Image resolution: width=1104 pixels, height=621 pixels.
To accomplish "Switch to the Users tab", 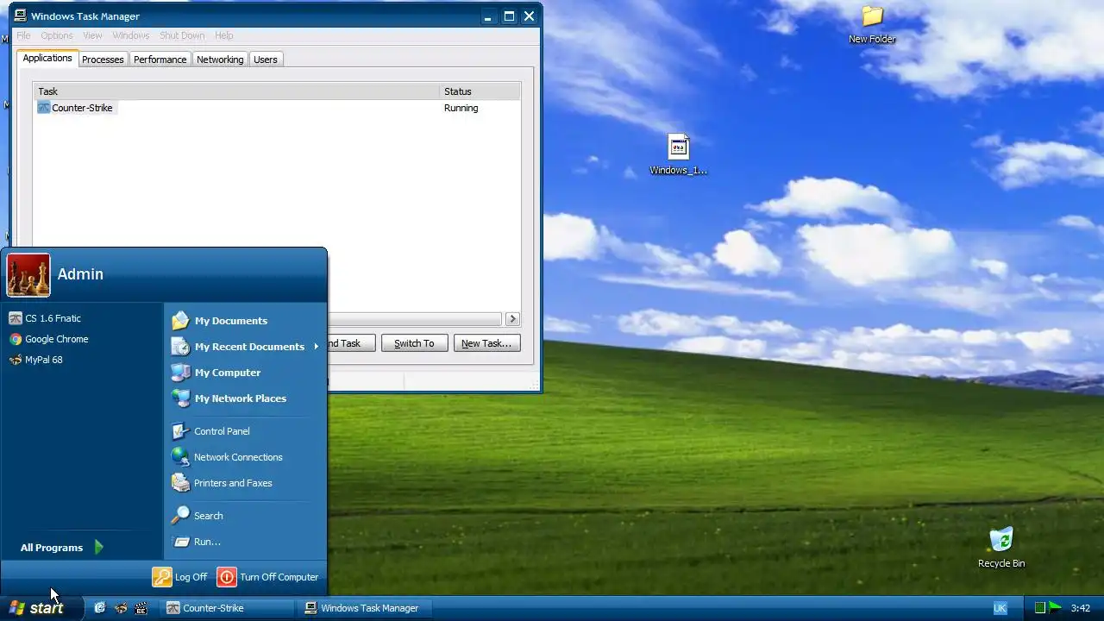I will tap(266, 60).
